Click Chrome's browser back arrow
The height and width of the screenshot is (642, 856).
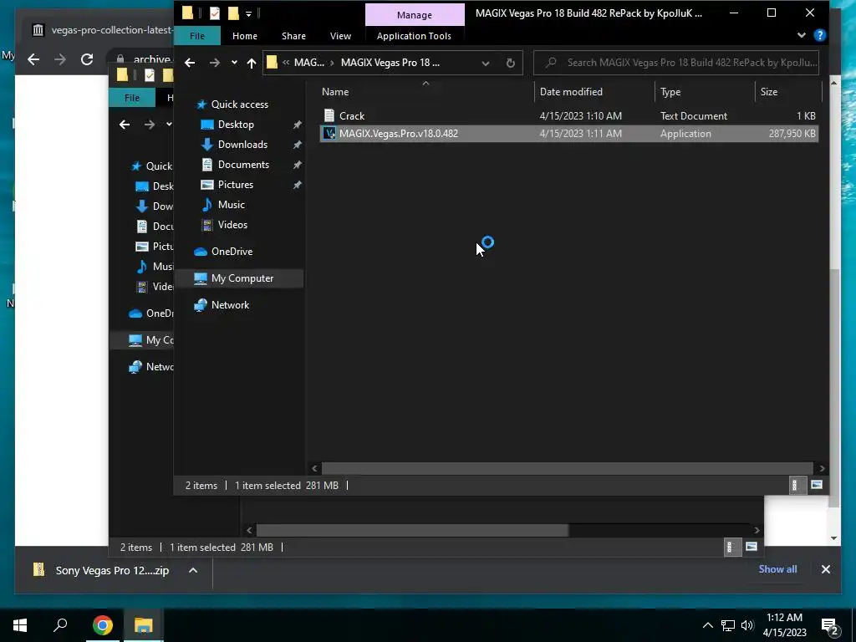point(33,59)
